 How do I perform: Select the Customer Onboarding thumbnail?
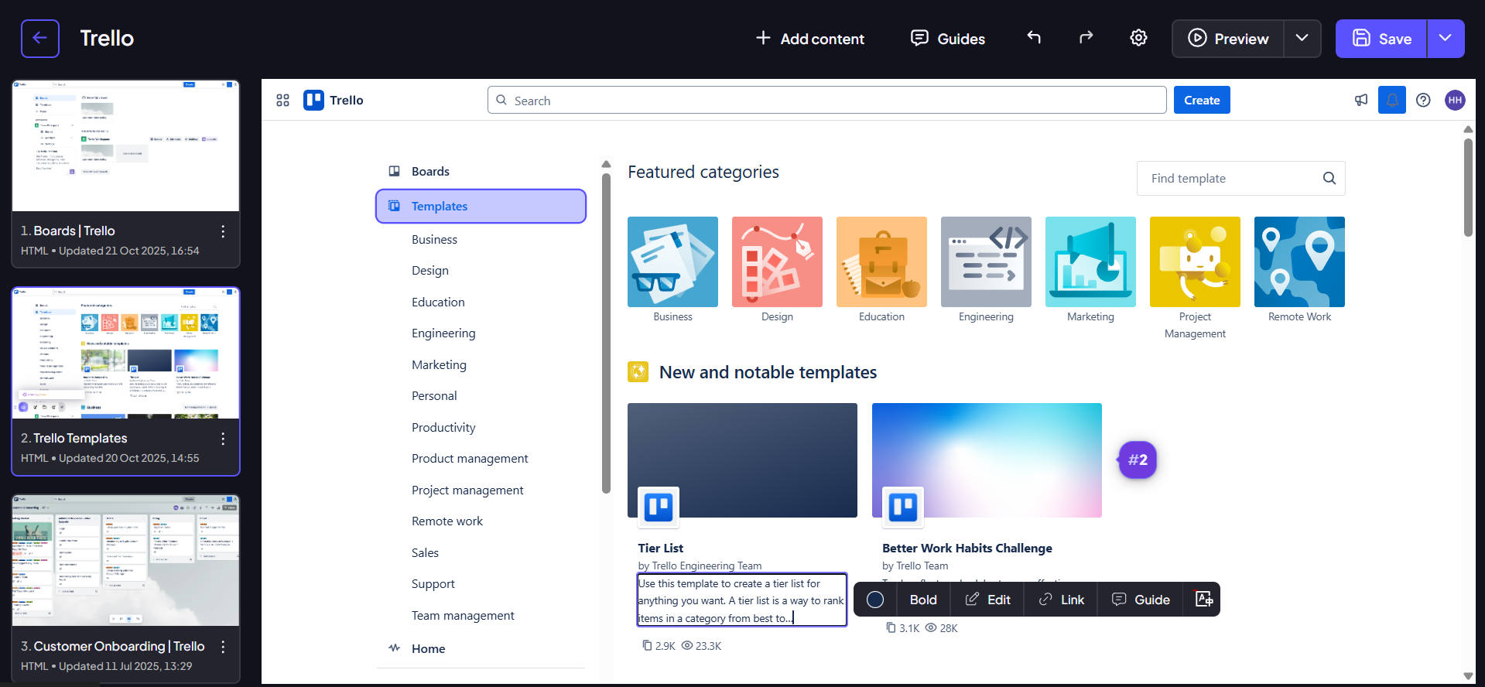coord(126,561)
